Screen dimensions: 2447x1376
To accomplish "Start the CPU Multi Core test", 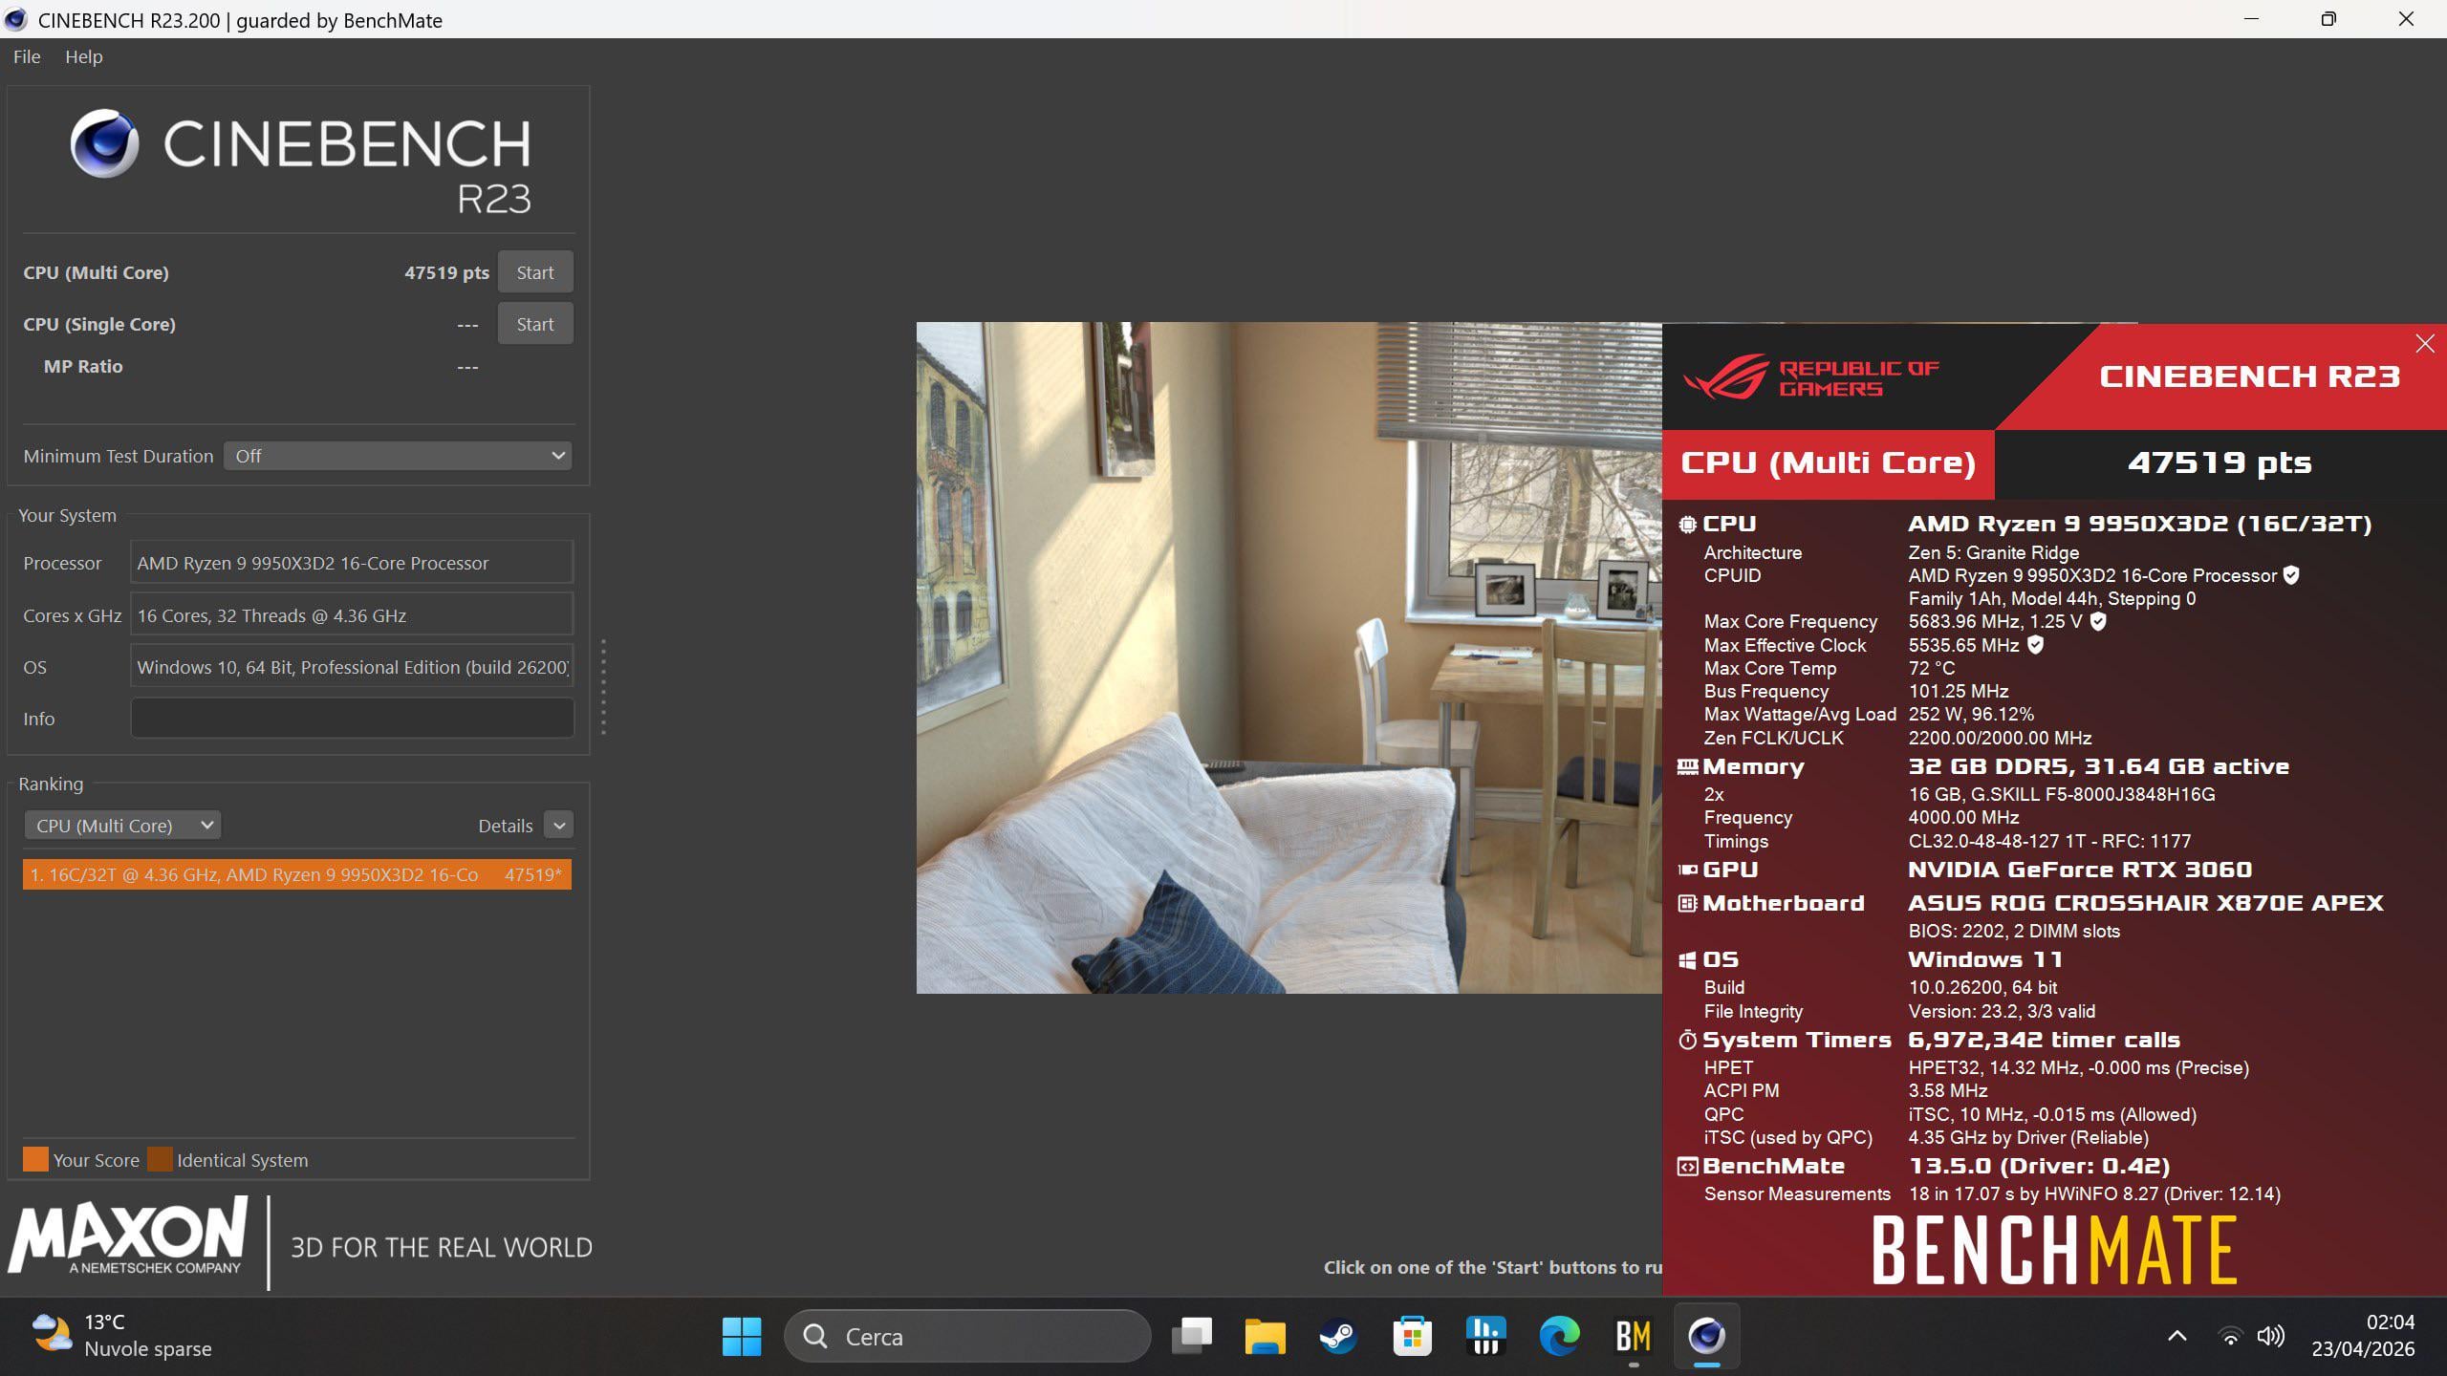I will pos(534,272).
